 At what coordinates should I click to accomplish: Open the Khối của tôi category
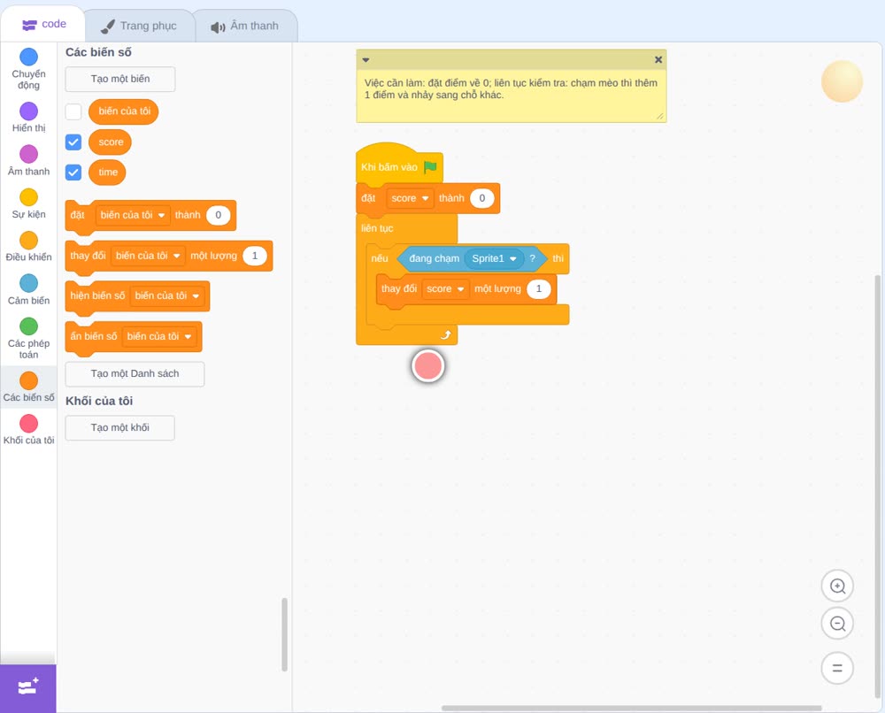pos(29,429)
